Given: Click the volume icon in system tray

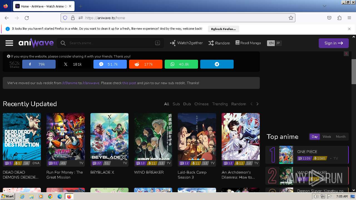Looking at the screenshot, I should pyautogui.click(x=316, y=196).
